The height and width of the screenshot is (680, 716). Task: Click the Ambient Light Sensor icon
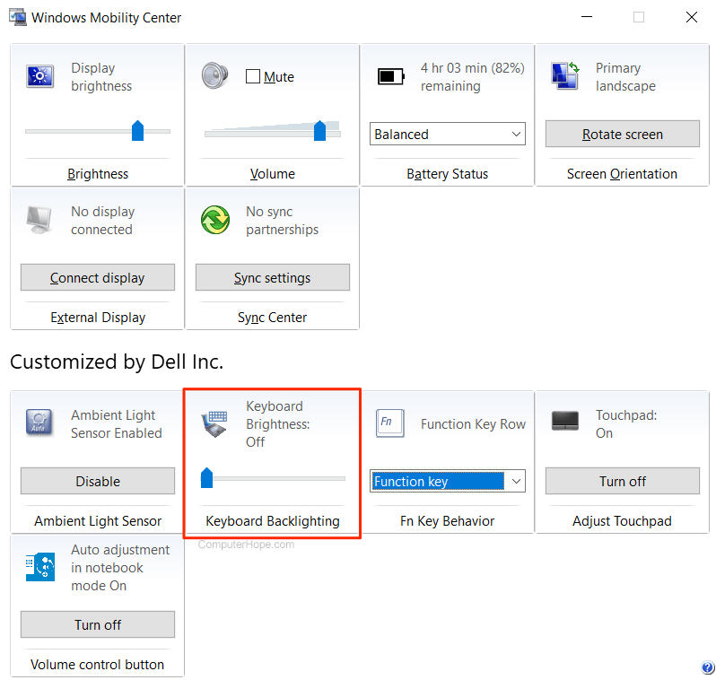40,423
